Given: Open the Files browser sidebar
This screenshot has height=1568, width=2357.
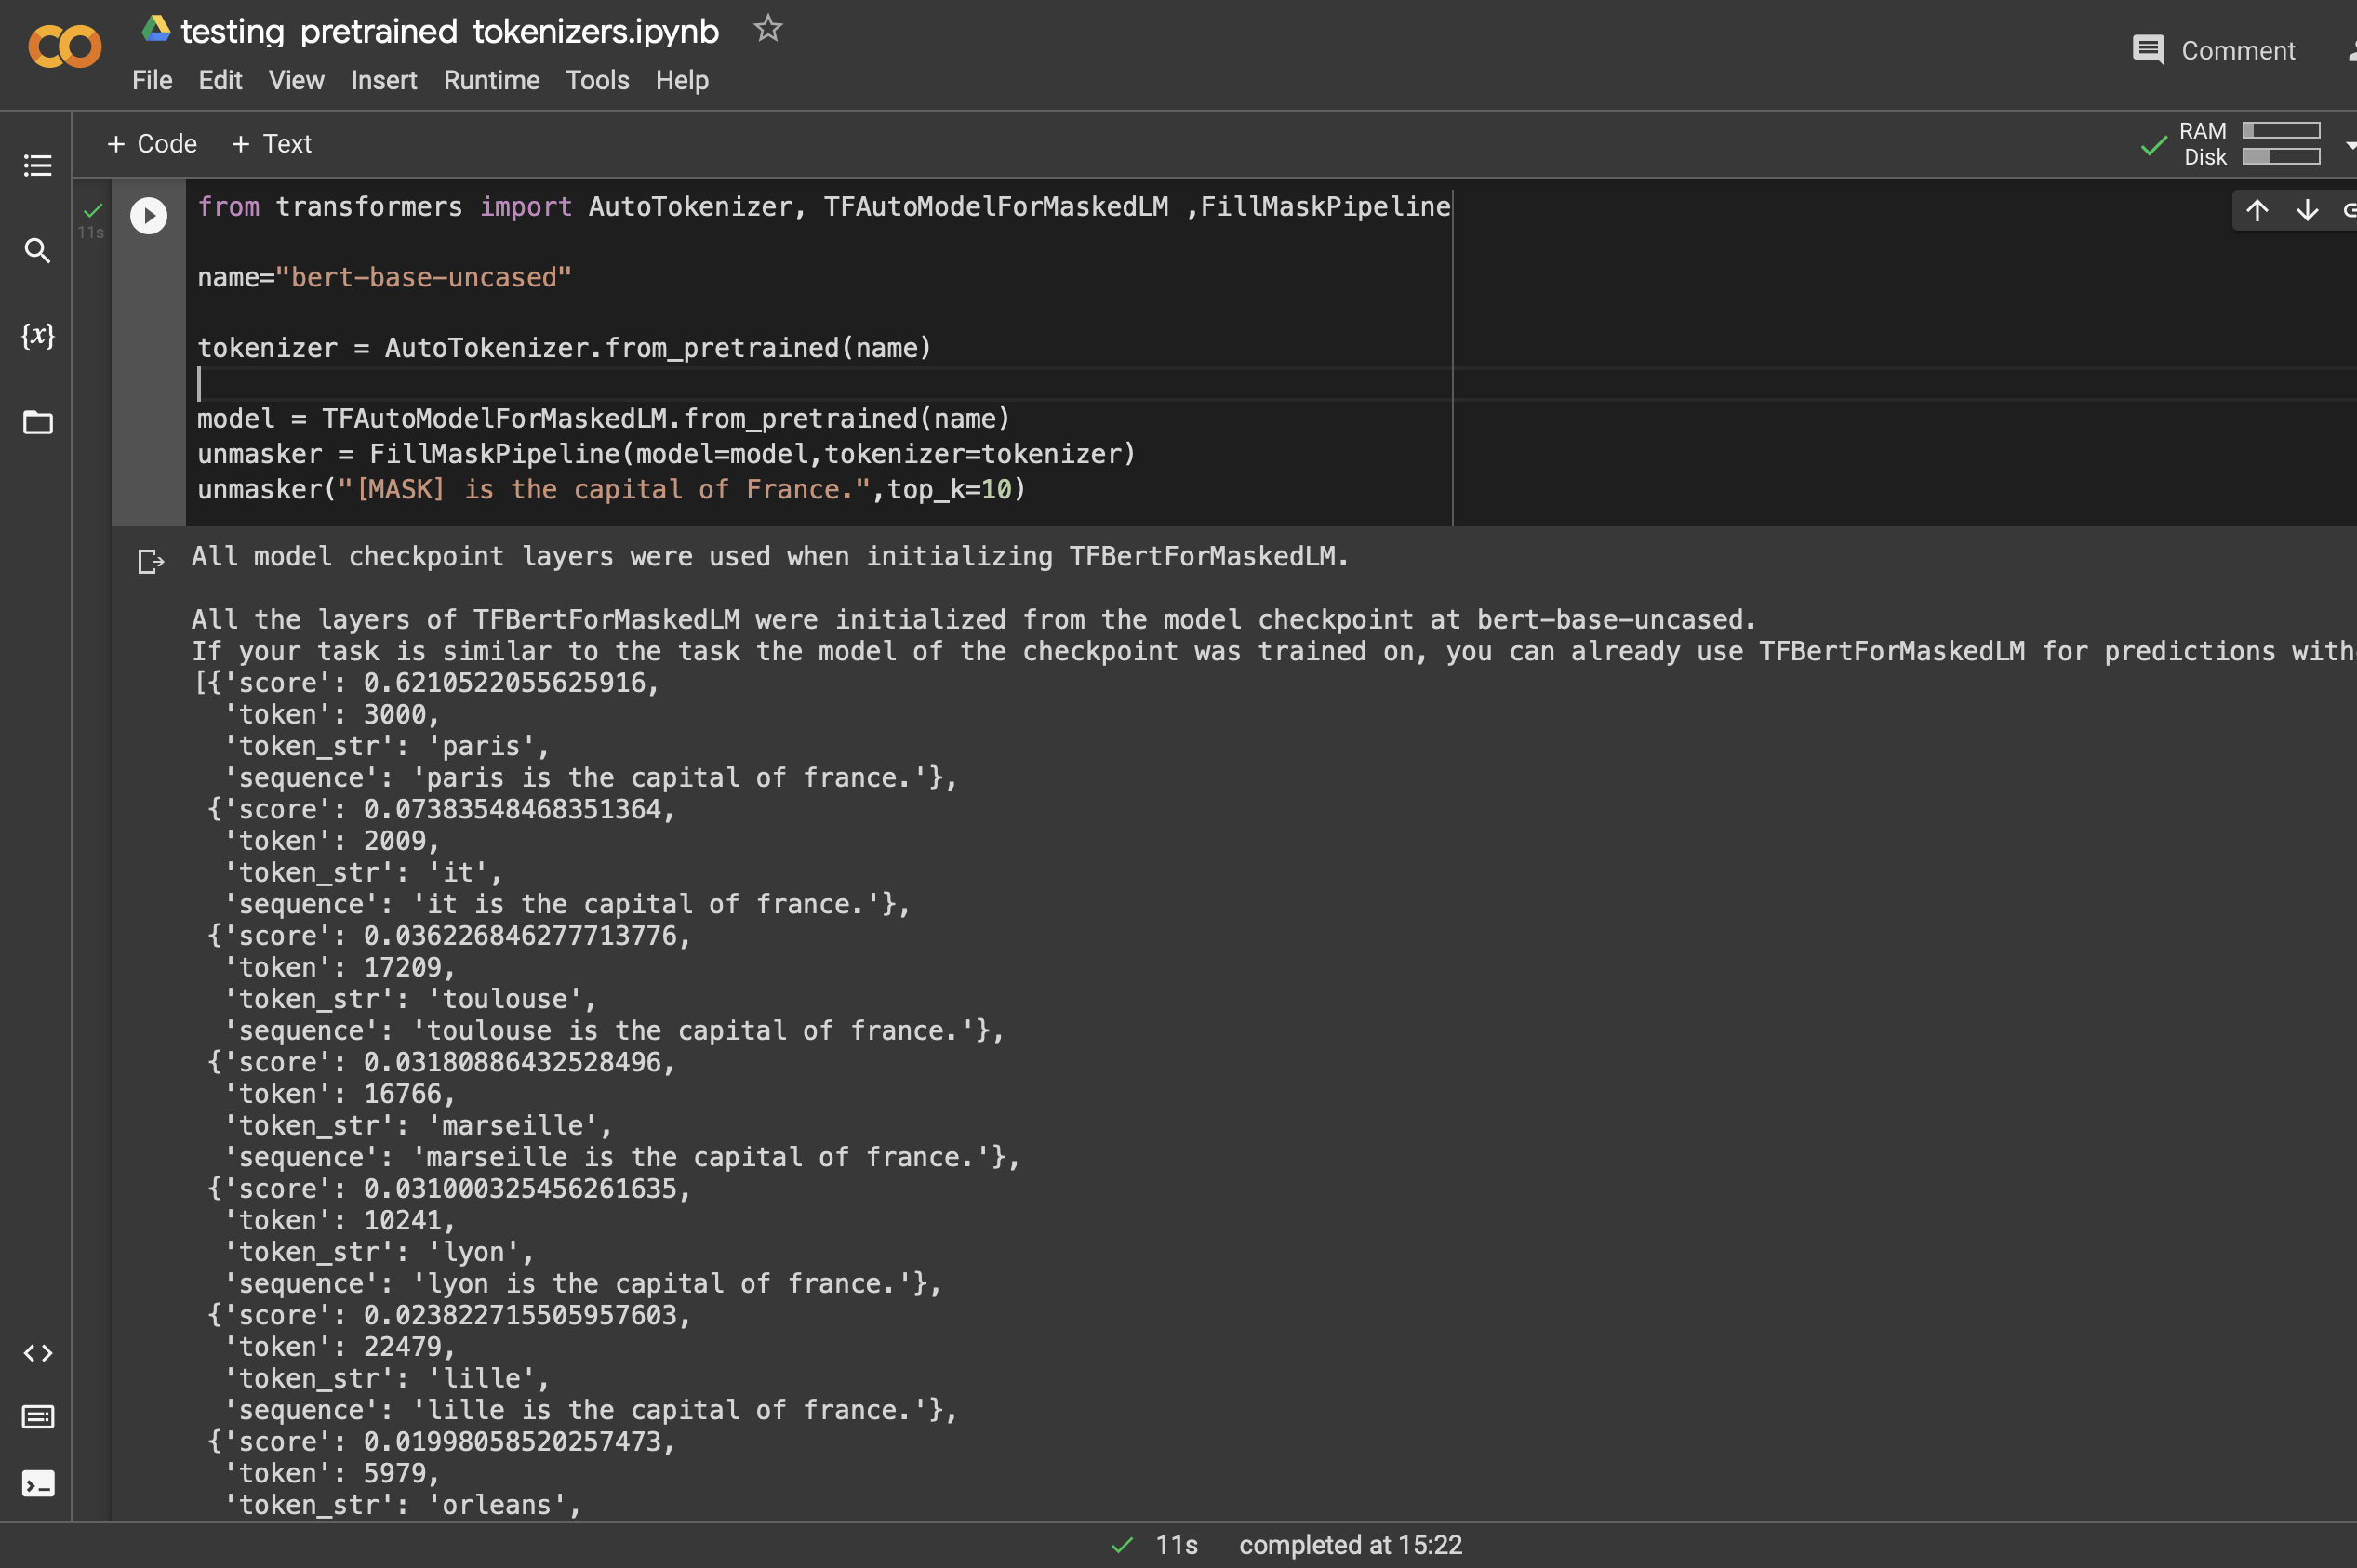Looking at the screenshot, I should coord(37,422).
